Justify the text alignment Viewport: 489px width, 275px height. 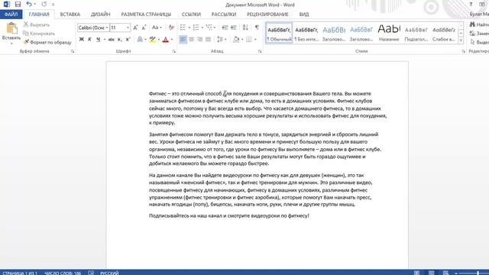[209, 39]
